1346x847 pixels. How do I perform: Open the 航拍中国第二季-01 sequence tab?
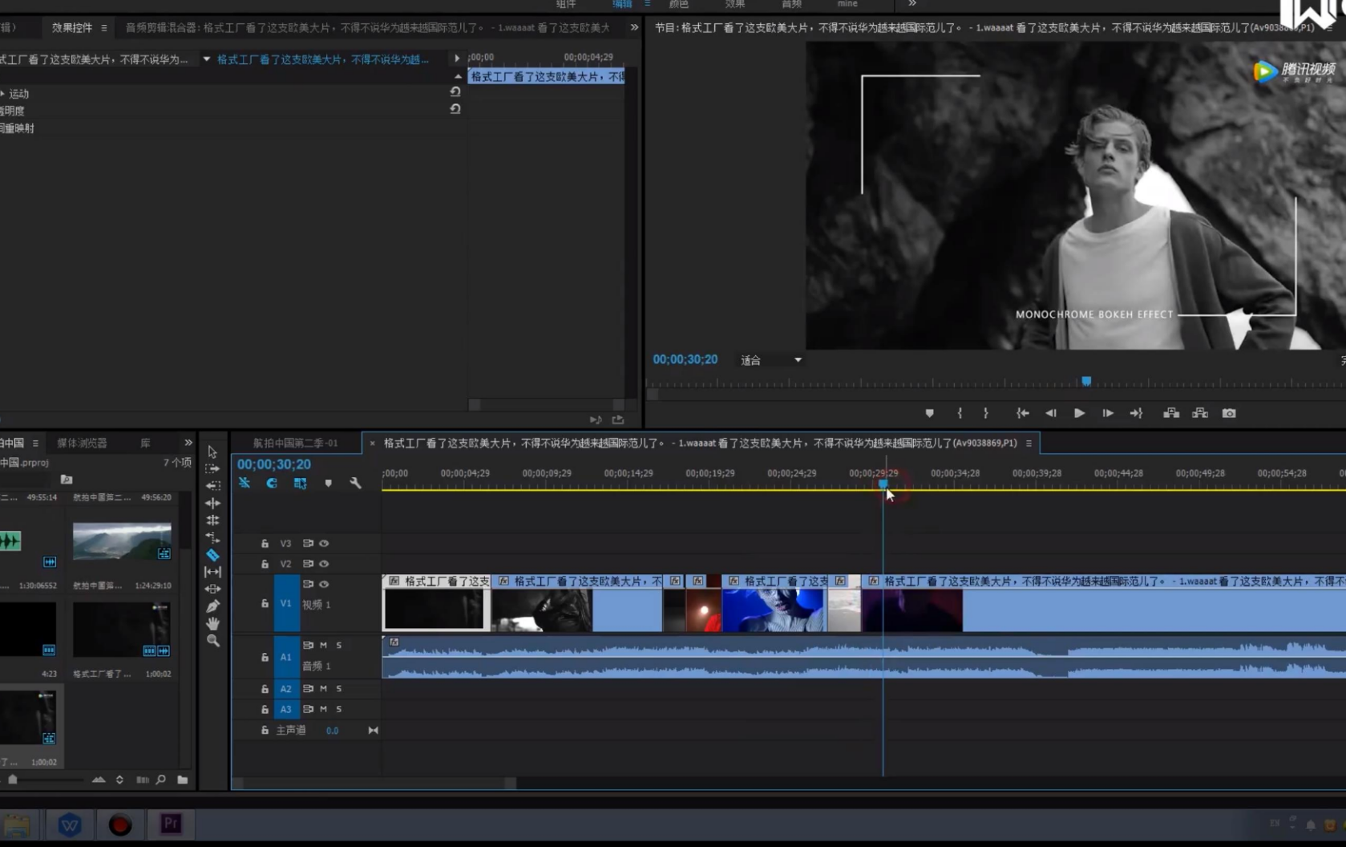click(295, 443)
